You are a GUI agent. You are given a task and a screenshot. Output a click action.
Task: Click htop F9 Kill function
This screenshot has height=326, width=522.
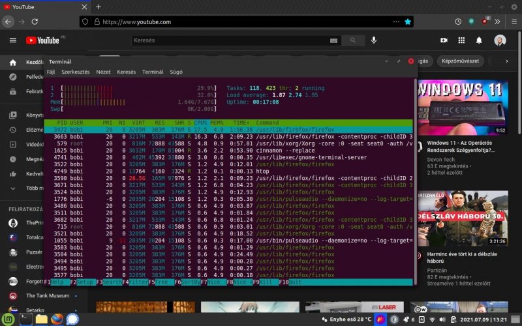pos(266,282)
